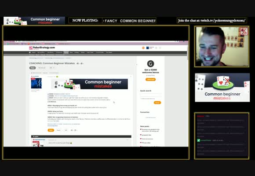Like the first post with thumbs-up icon

(x=72, y=130)
